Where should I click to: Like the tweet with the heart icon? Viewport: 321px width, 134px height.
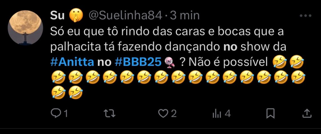tap(163, 114)
